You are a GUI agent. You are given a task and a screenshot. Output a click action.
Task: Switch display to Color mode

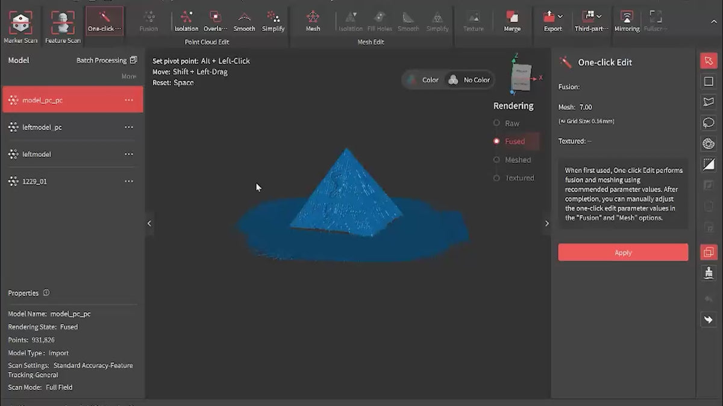coord(423,80)
